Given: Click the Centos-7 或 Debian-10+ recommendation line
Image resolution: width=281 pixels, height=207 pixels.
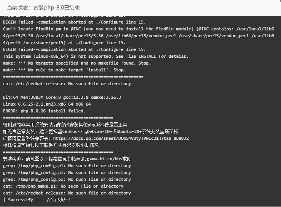Looking at the screenshot, I should (x=90, y=132).
